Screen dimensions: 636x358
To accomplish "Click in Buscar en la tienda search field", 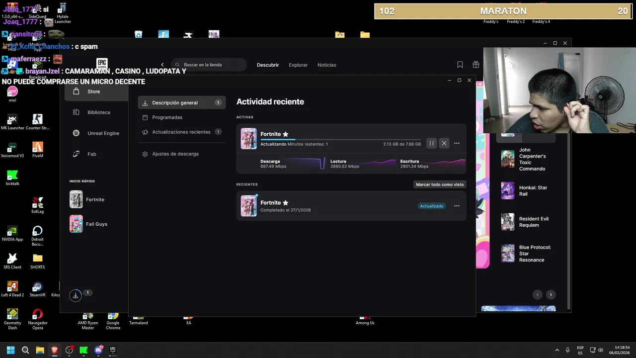I will click(x=210, y=65).
